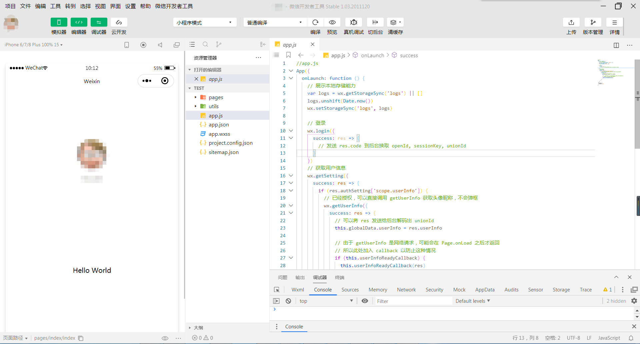Open project.config.json file

click(x=231, y=143)
